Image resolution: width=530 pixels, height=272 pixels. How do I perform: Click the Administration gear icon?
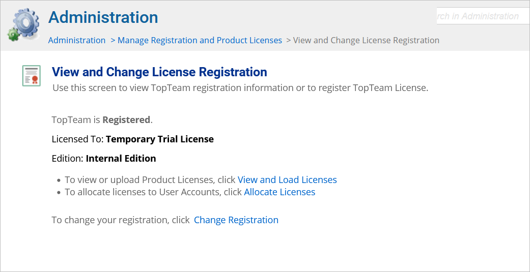[22, 24]
